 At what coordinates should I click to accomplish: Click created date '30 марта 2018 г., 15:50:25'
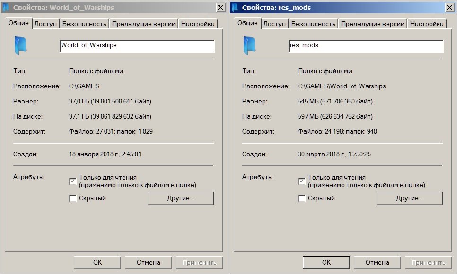(334, 154)
